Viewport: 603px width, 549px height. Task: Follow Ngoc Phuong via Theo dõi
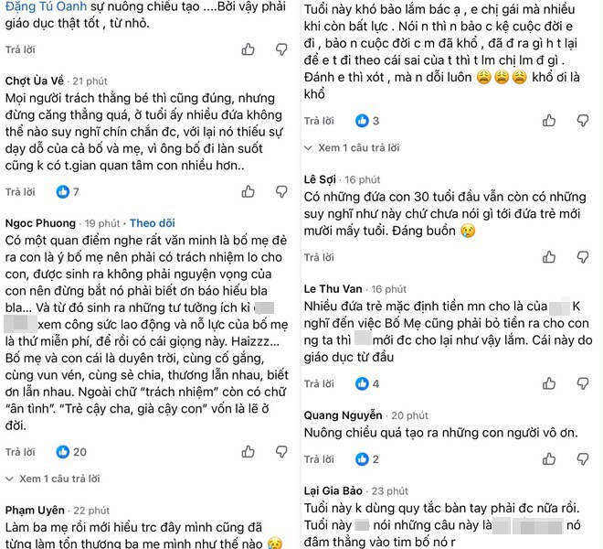[x=153, y=223]
